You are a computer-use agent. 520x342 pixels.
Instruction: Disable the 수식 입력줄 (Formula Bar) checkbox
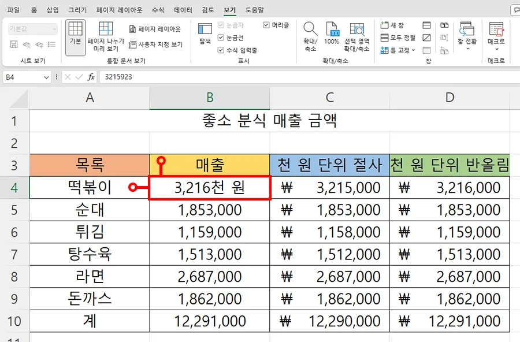pos(222,49)
